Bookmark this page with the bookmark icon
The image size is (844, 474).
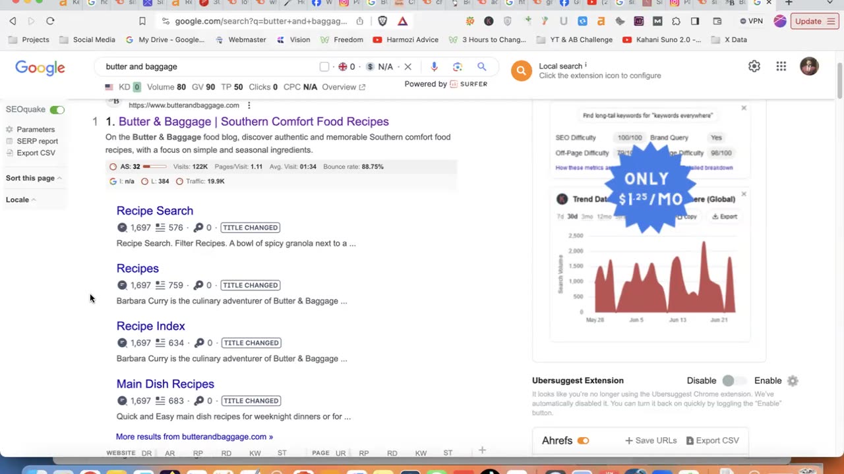(142, 21)
